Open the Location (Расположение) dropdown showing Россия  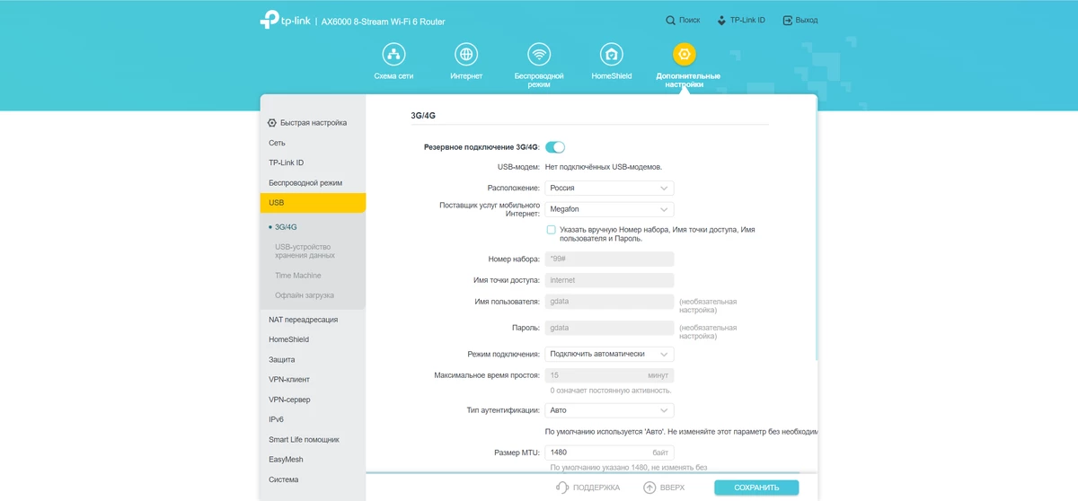[x=609, y=189]
